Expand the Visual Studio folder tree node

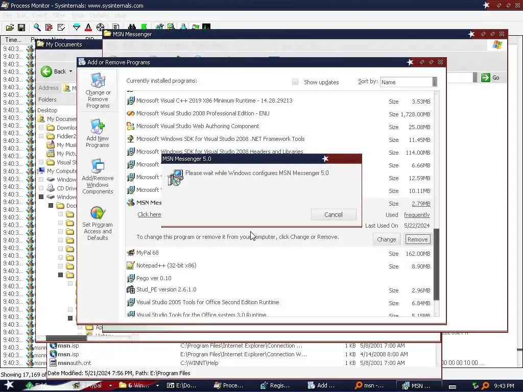[41, 162]
